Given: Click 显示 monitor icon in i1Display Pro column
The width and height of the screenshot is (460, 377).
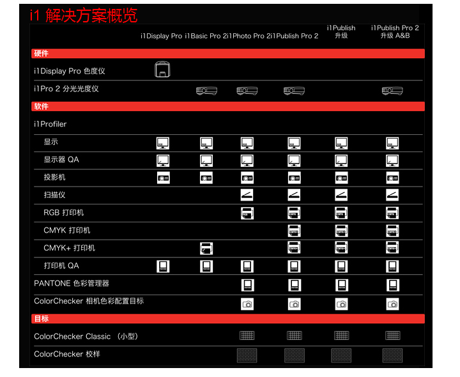Looking at the screenshot, I should (163, 143).
